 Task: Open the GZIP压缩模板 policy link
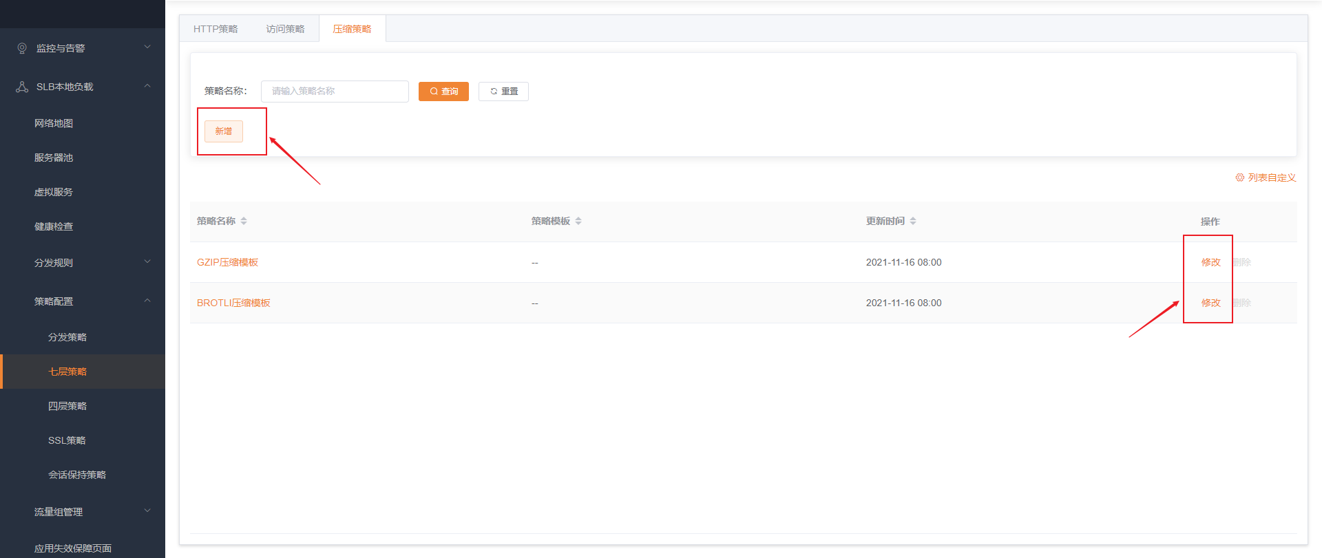(227, 262)
